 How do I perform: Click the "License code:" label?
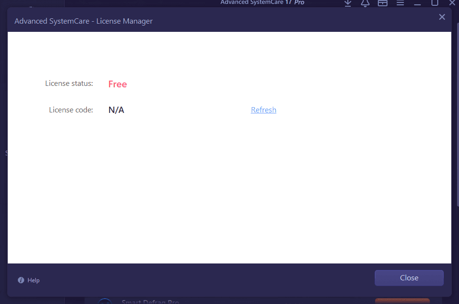(71, 110)
